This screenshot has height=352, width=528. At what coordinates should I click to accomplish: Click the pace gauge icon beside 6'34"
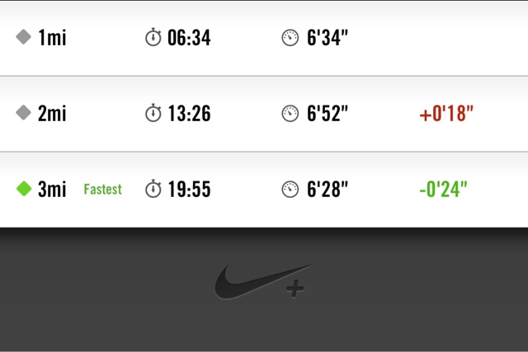click(290, 38)
